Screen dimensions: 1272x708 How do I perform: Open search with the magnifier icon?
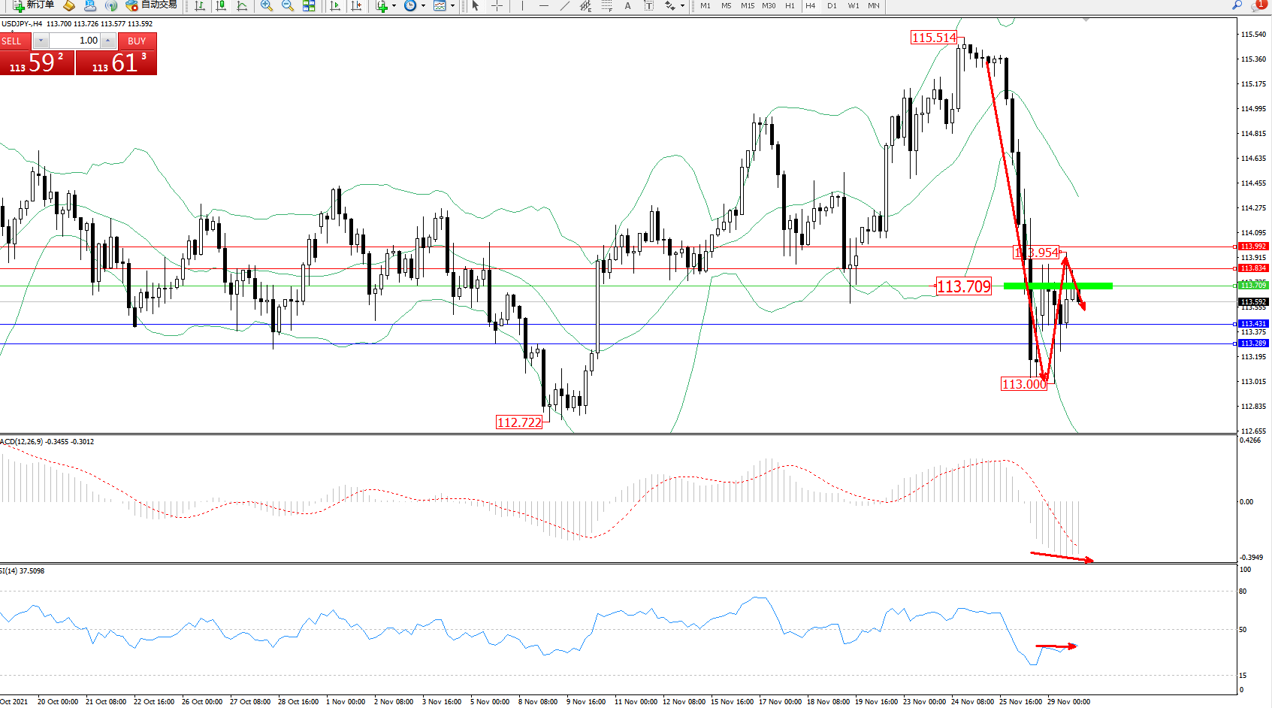coord(1237,5)
